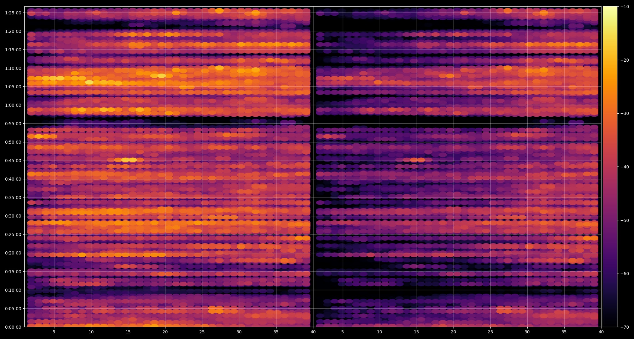
Task: Click the 1:25:00 y-axis tick label
Action: point(13,13)
